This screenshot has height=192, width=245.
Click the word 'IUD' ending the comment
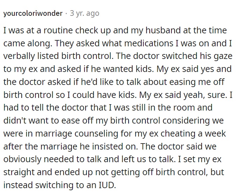point(107,185)
